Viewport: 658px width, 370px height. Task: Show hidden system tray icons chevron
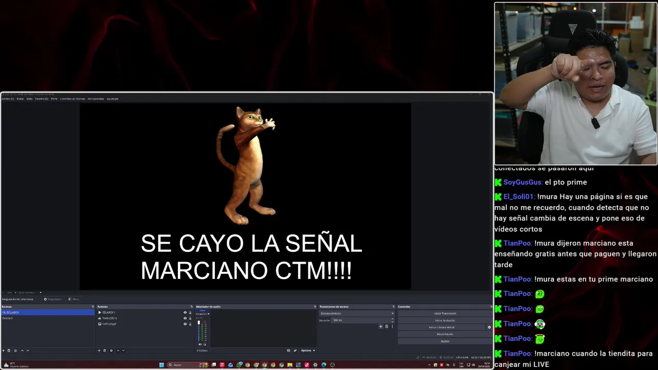pyautogui.click(x=429, y=365)
